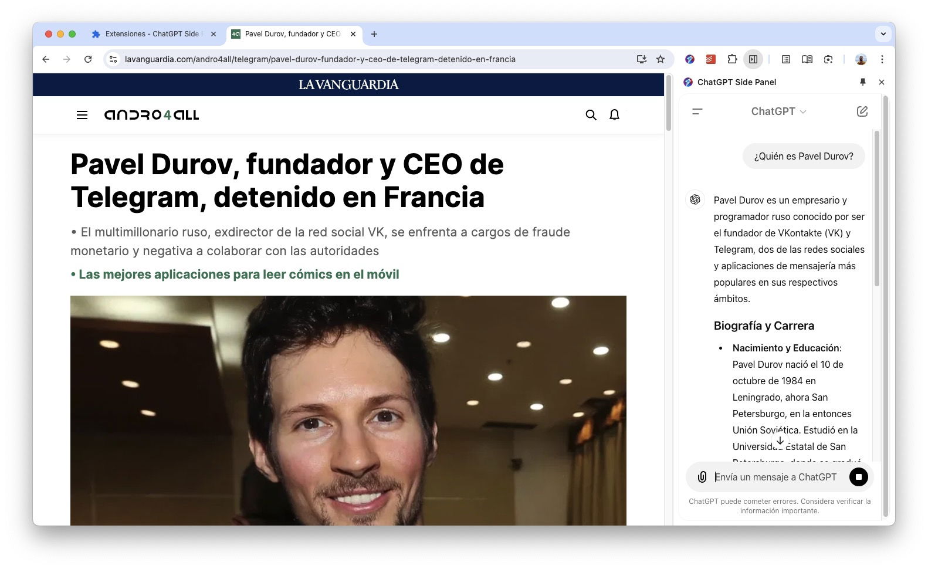Open reading mode book icon

(807, 59)
